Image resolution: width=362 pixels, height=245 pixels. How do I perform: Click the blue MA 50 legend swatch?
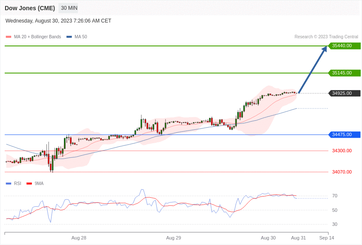[x=69, y=37]
